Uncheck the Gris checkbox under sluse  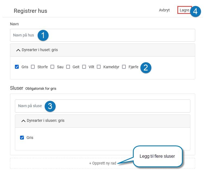click(x=22, y=138)
